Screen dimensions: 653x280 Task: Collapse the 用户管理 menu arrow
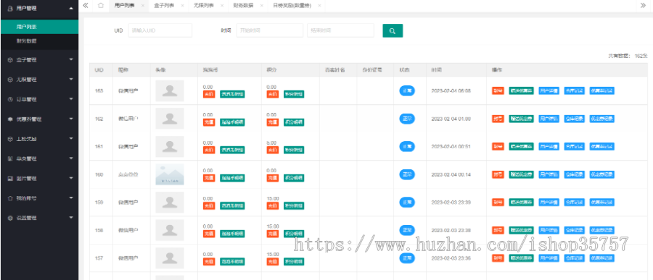(x=71, y=8)
